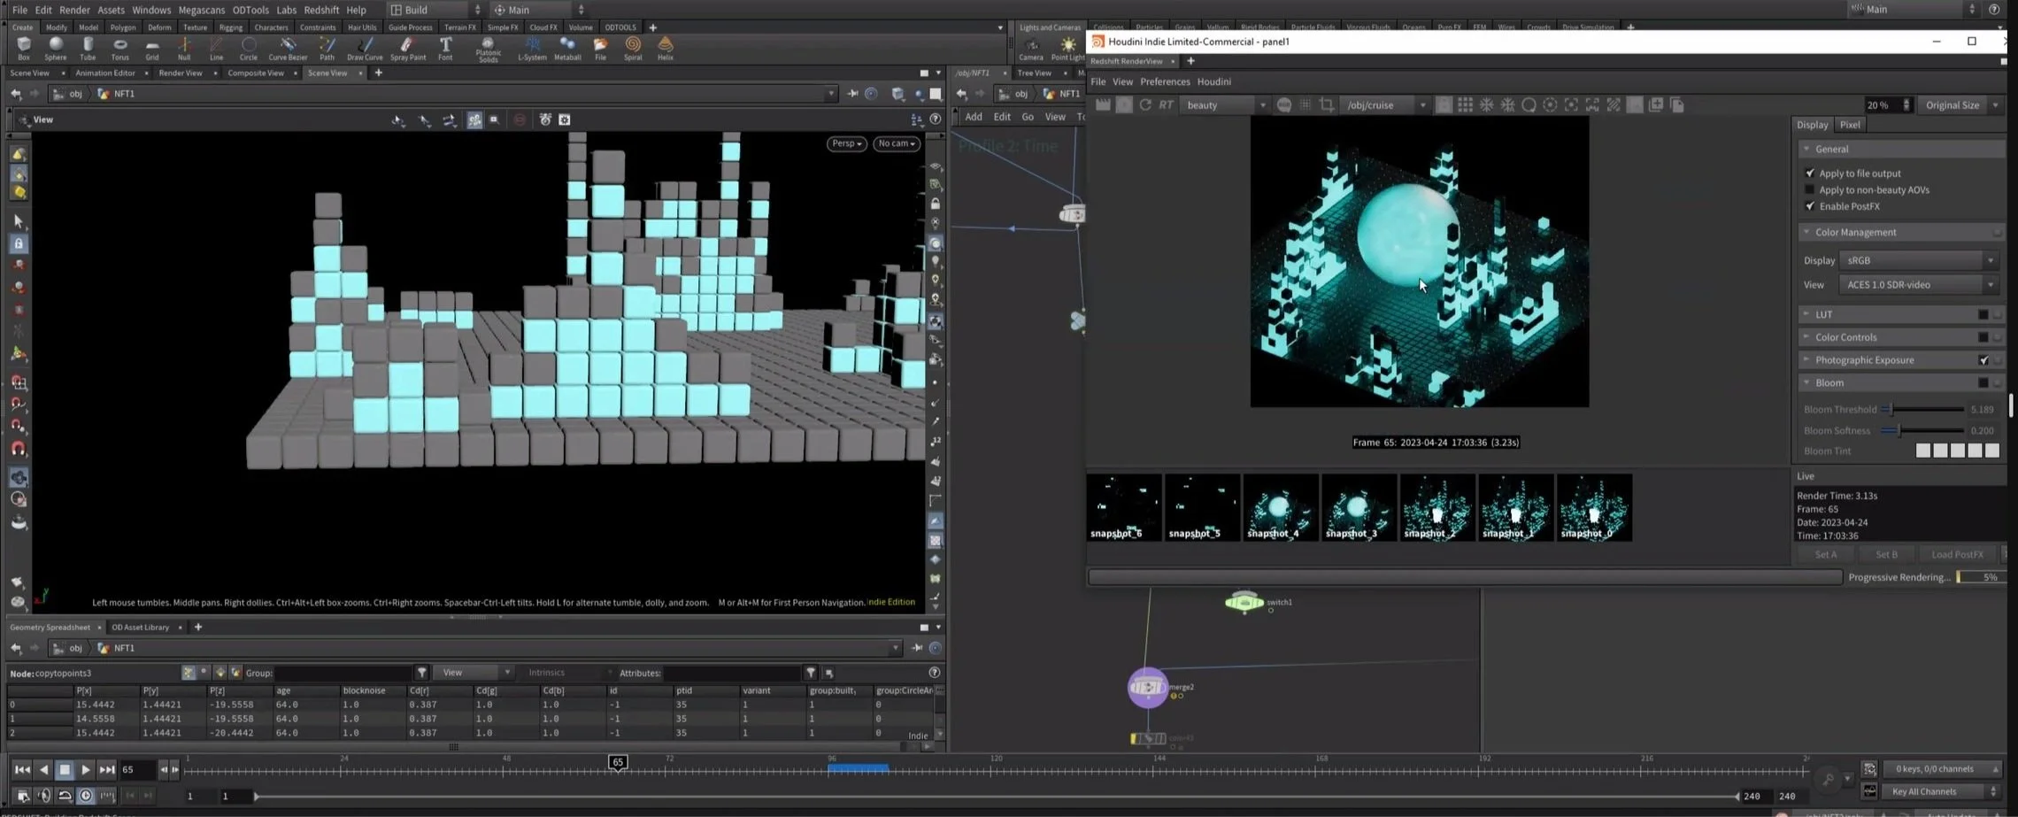
Task: Click the refresh render icon in RenderView
Action: point(1145,104)
